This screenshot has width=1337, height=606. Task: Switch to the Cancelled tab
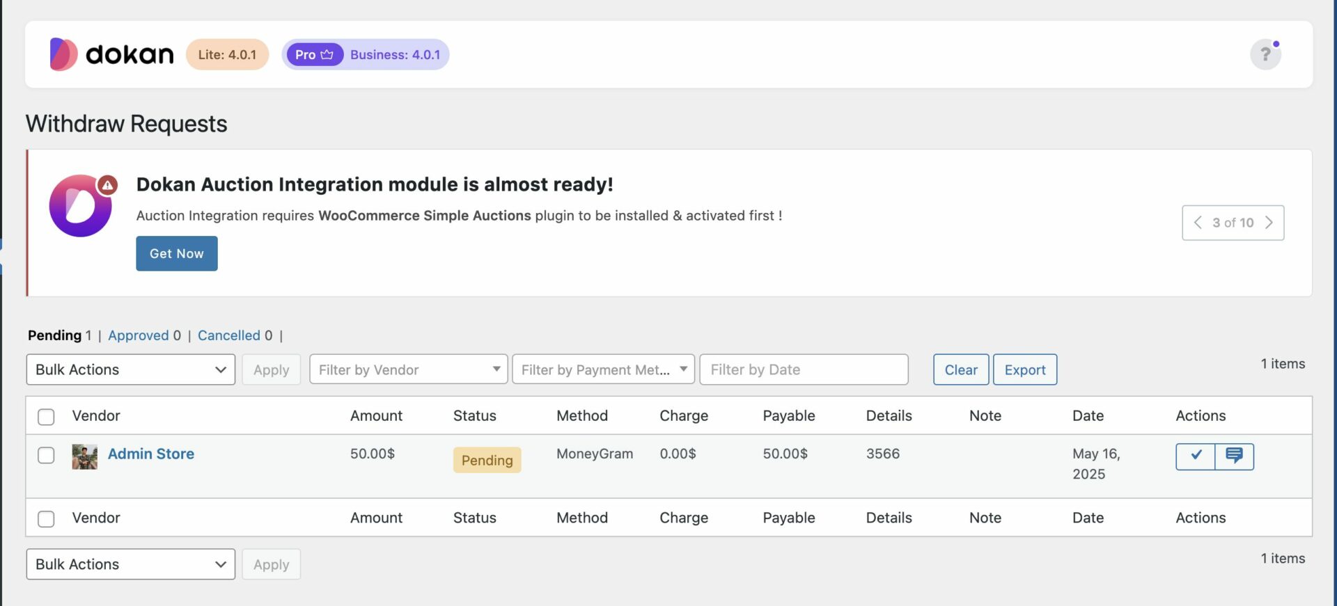coord(228,335)
